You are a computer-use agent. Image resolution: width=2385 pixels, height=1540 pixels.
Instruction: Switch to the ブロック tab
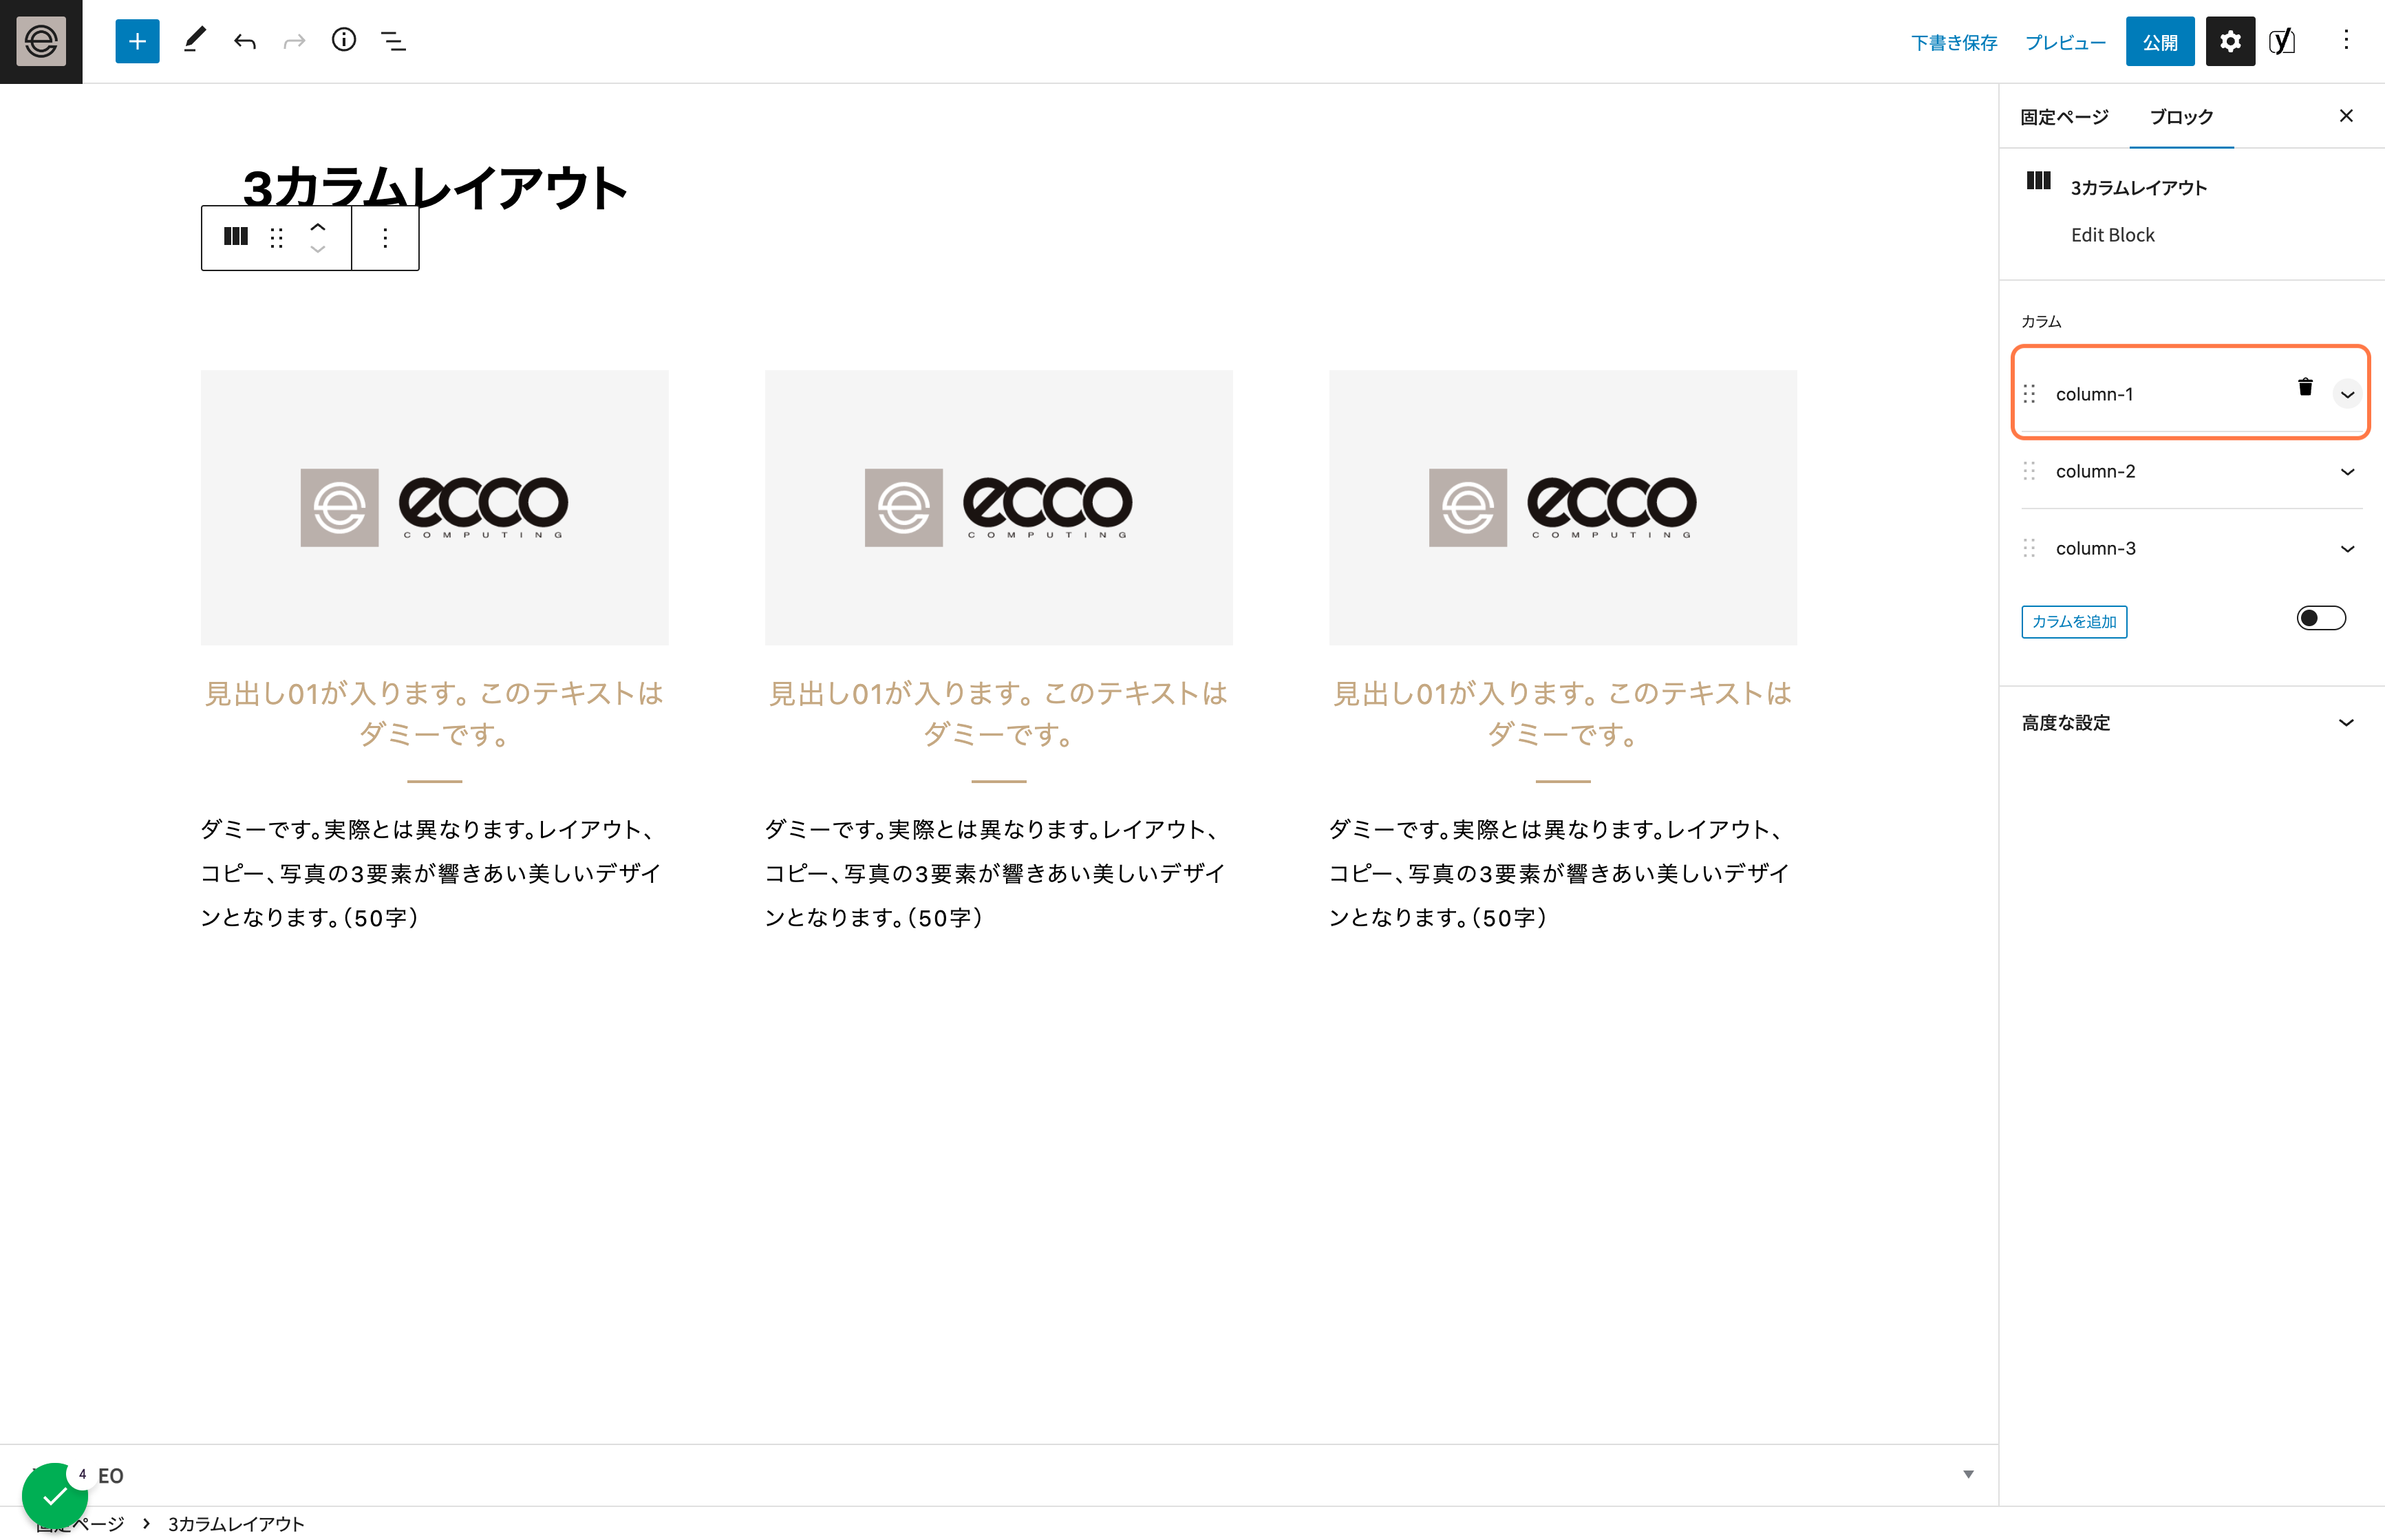[2181, 117]
